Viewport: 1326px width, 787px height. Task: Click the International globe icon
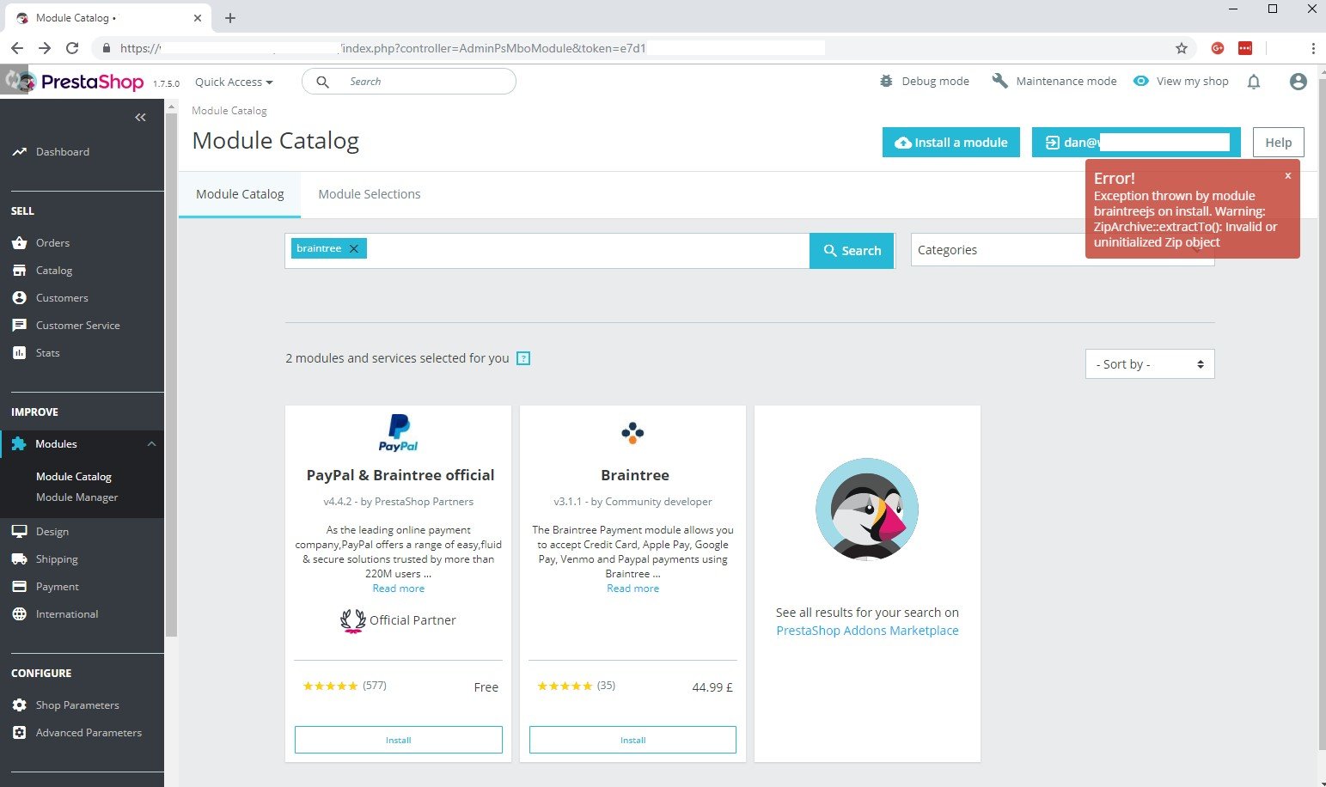tap(19, 614)
